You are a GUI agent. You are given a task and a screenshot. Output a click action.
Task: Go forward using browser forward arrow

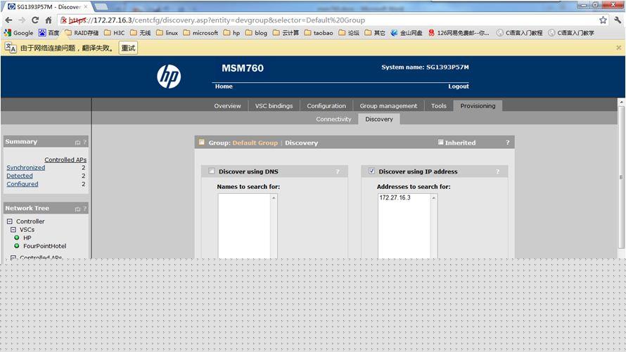[22, 20]
